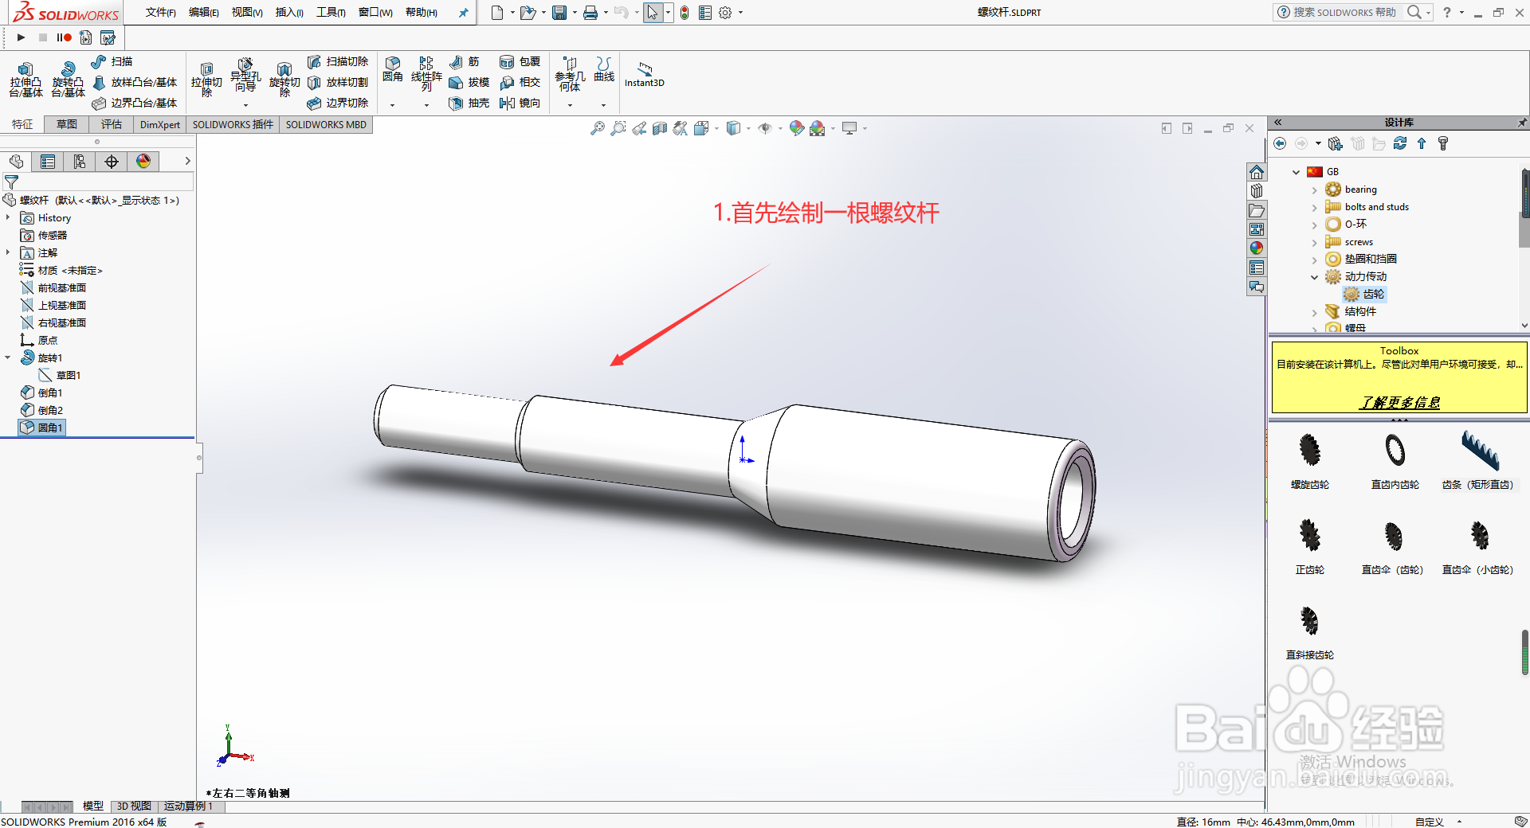Click the Rib (筋) tool

pos(465,61)
